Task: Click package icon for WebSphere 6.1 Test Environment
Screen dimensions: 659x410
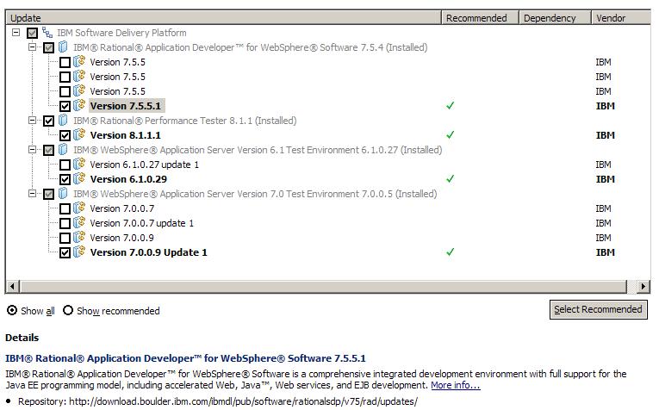Action: tap(63, 150)
